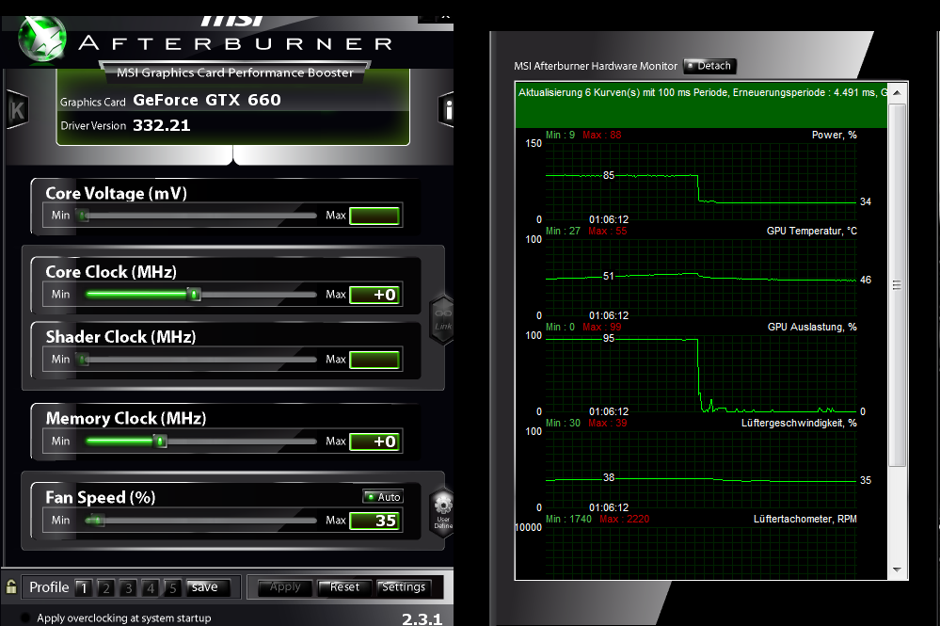Detach the Hardware Monitor window
Viewport: 940px width, 626px height.
tap(709, 66)
